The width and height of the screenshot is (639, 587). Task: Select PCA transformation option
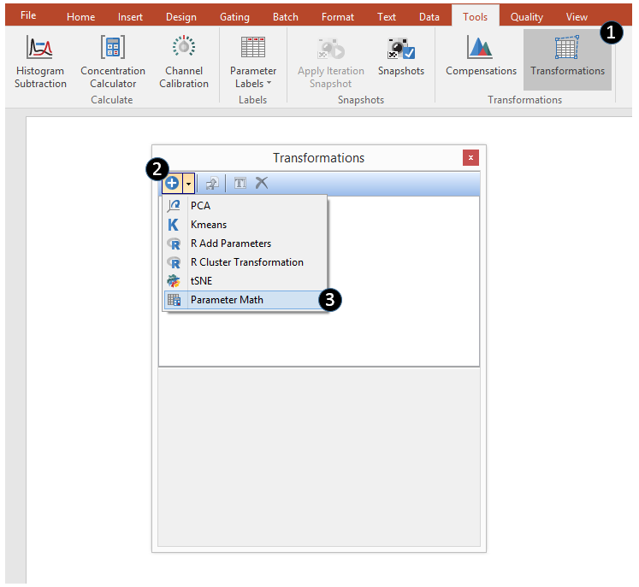(x=200, y=206)
